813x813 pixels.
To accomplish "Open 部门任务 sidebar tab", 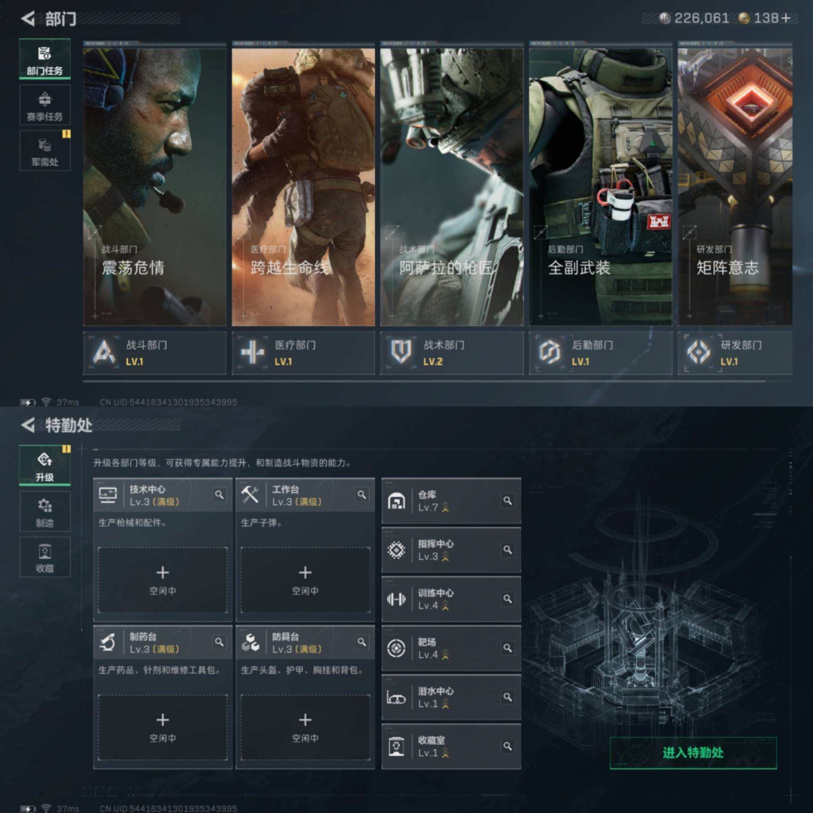I will coord(45,59).
